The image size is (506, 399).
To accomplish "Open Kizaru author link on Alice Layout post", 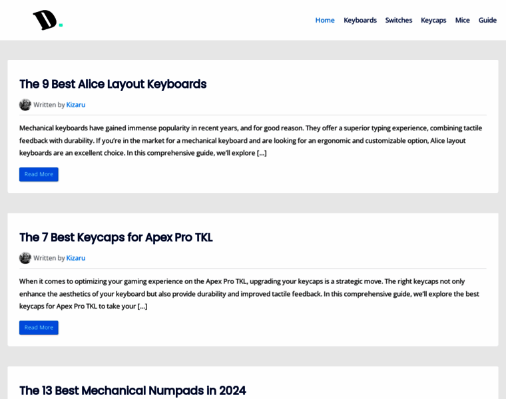I will (x=76, y=105).
